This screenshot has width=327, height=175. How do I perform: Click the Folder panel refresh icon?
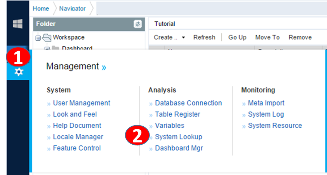138,24
